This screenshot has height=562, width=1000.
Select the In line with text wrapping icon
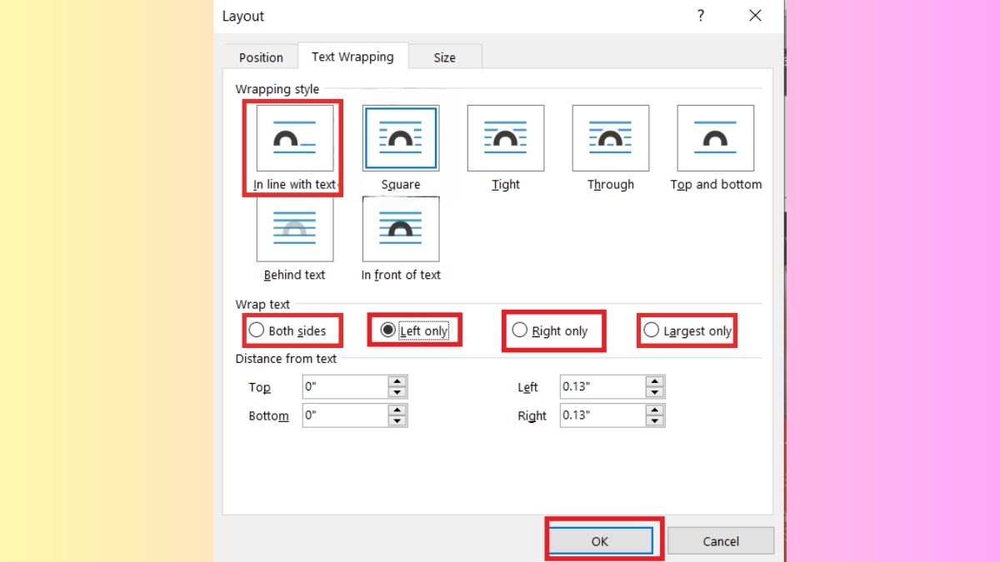pos(295,138)
